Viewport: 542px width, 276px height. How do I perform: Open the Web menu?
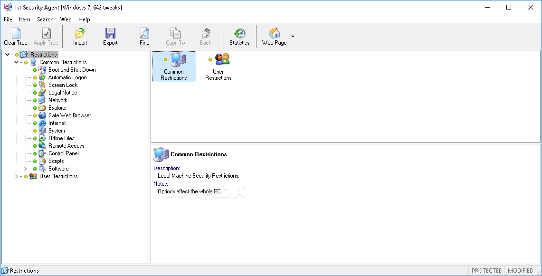point(66,19)
